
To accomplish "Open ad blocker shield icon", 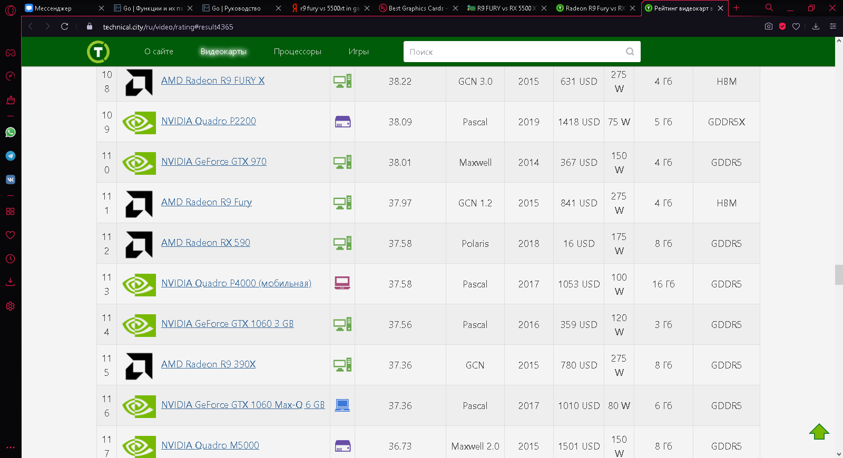I will point(782,26).
